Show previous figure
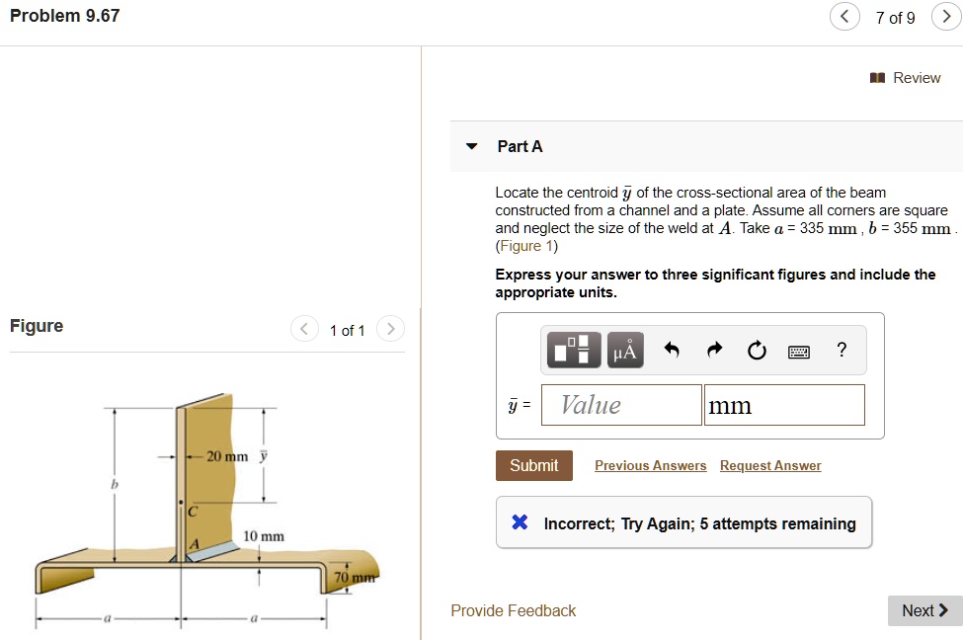 [304, 329]
